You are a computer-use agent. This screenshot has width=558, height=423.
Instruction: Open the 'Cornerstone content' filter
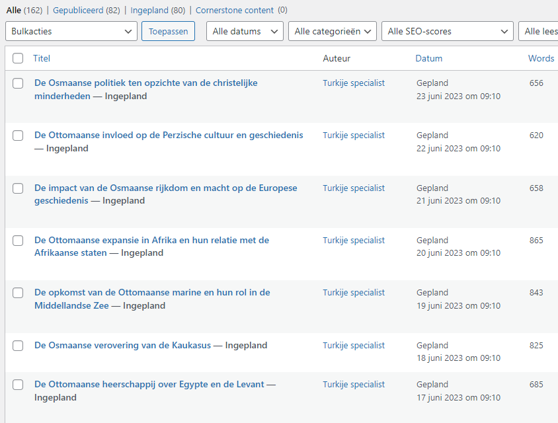235,11
